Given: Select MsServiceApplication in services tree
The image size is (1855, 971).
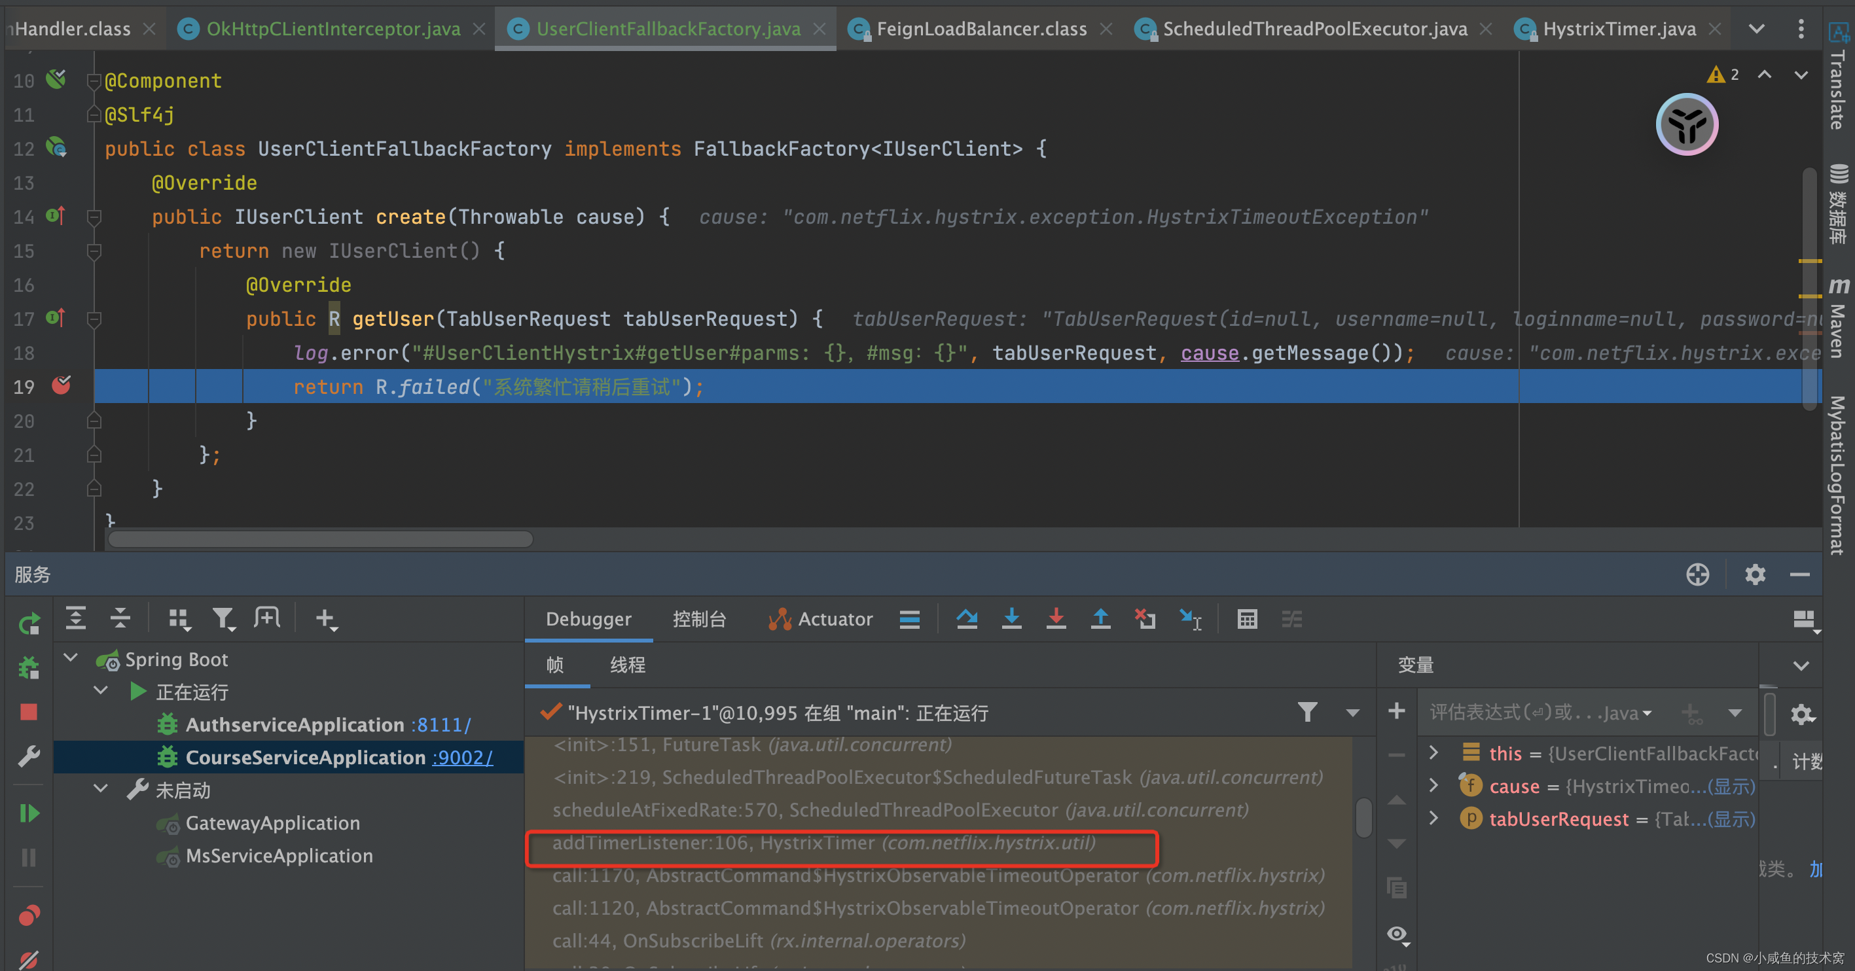Looking at the screenshot, I should (x=279, y=855).
